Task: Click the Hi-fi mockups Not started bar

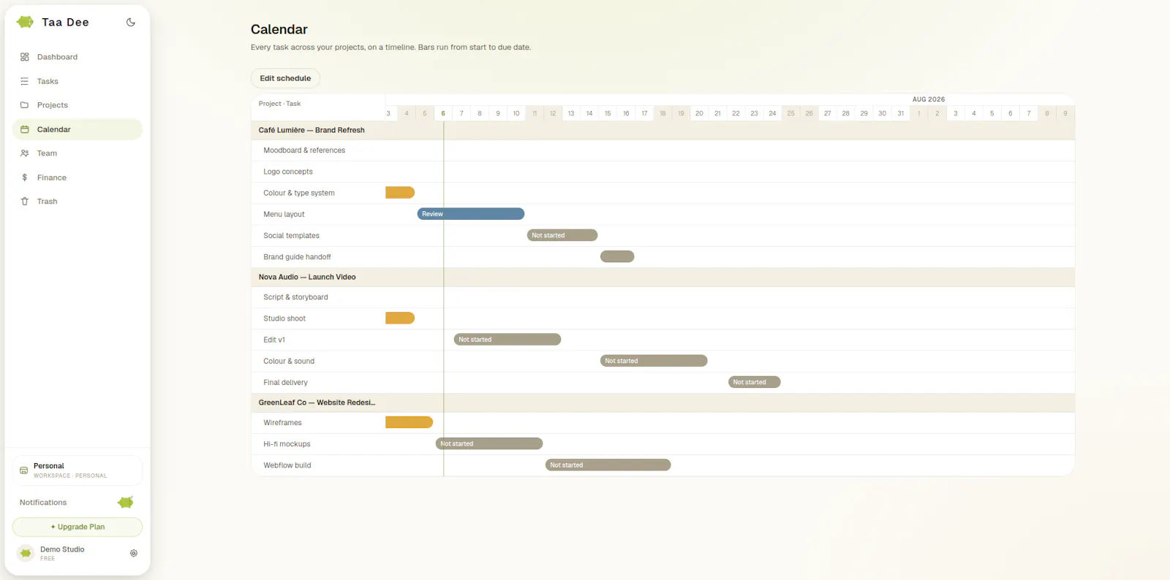Action: tap(489, 443)
